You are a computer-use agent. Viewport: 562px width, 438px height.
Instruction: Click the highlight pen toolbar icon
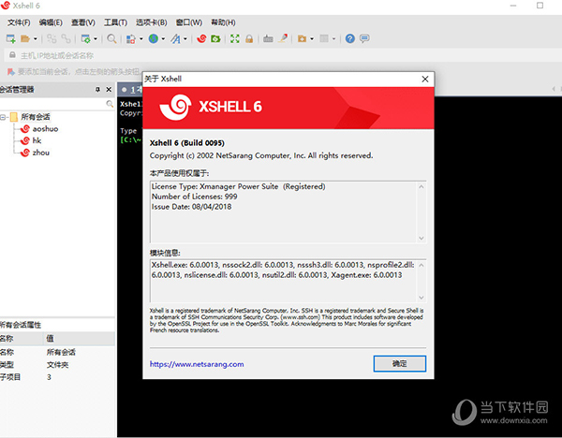tap(283, 38)
